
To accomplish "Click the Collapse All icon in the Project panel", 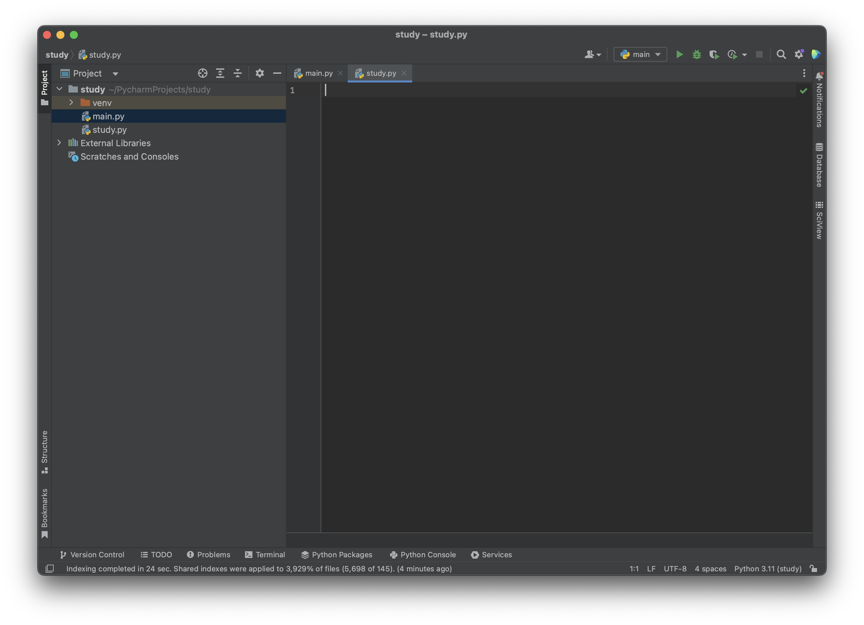I will click(x=238, y=73).
